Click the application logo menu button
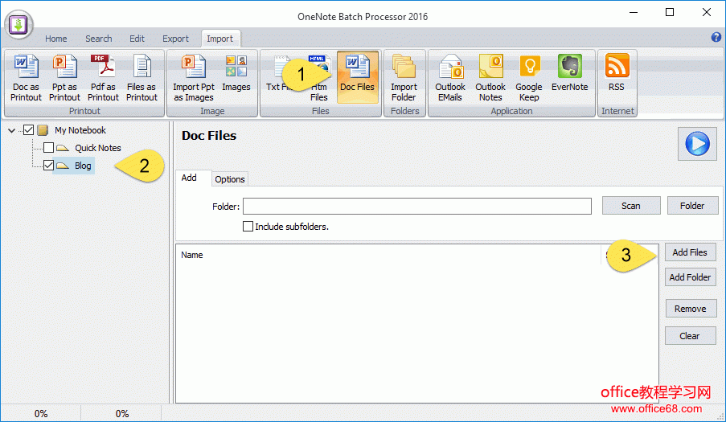 click(18, 25)
